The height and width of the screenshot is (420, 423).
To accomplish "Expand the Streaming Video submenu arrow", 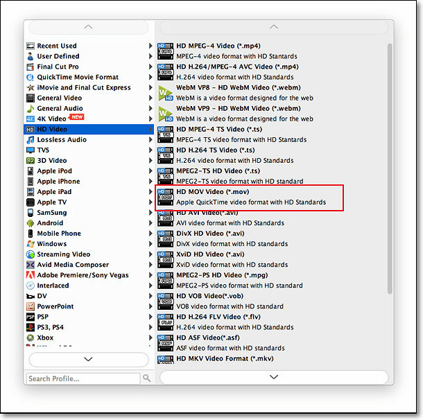I will 150,254.
